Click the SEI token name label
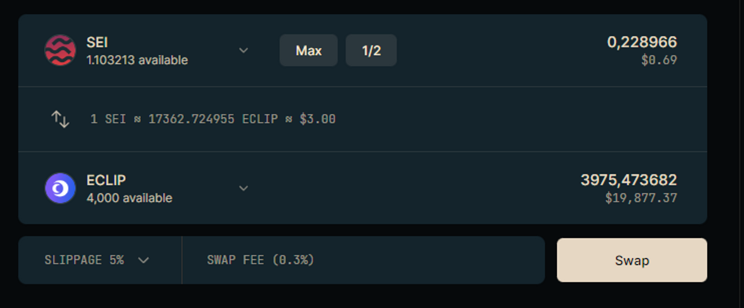The height and width of the screenshot is (308, 744). point(97,42)
